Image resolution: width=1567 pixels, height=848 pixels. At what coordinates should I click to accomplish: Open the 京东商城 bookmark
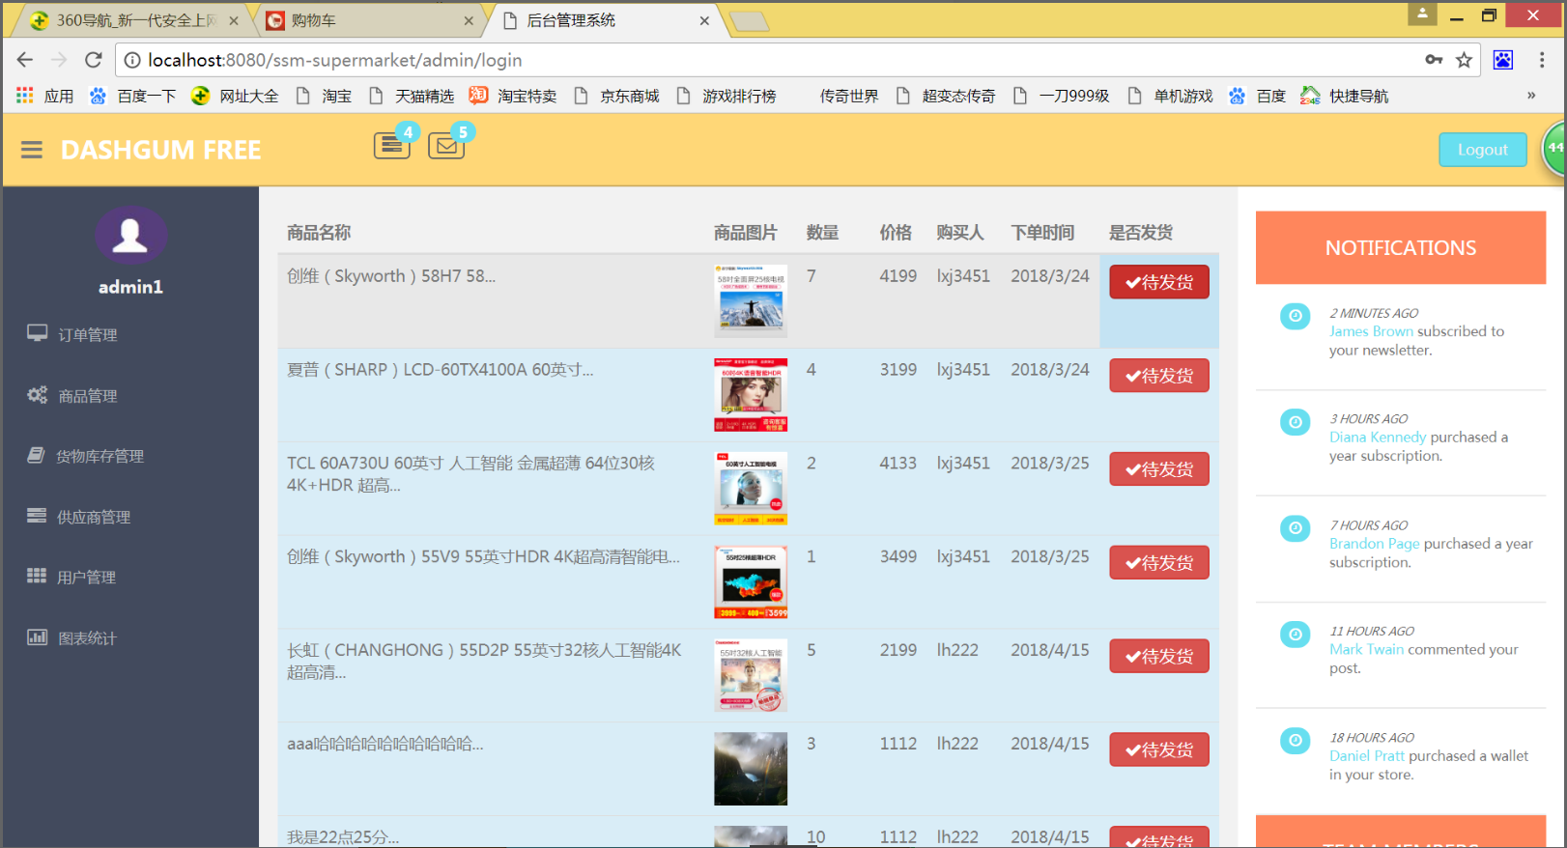pyautogui.click(x=616, y=96)
